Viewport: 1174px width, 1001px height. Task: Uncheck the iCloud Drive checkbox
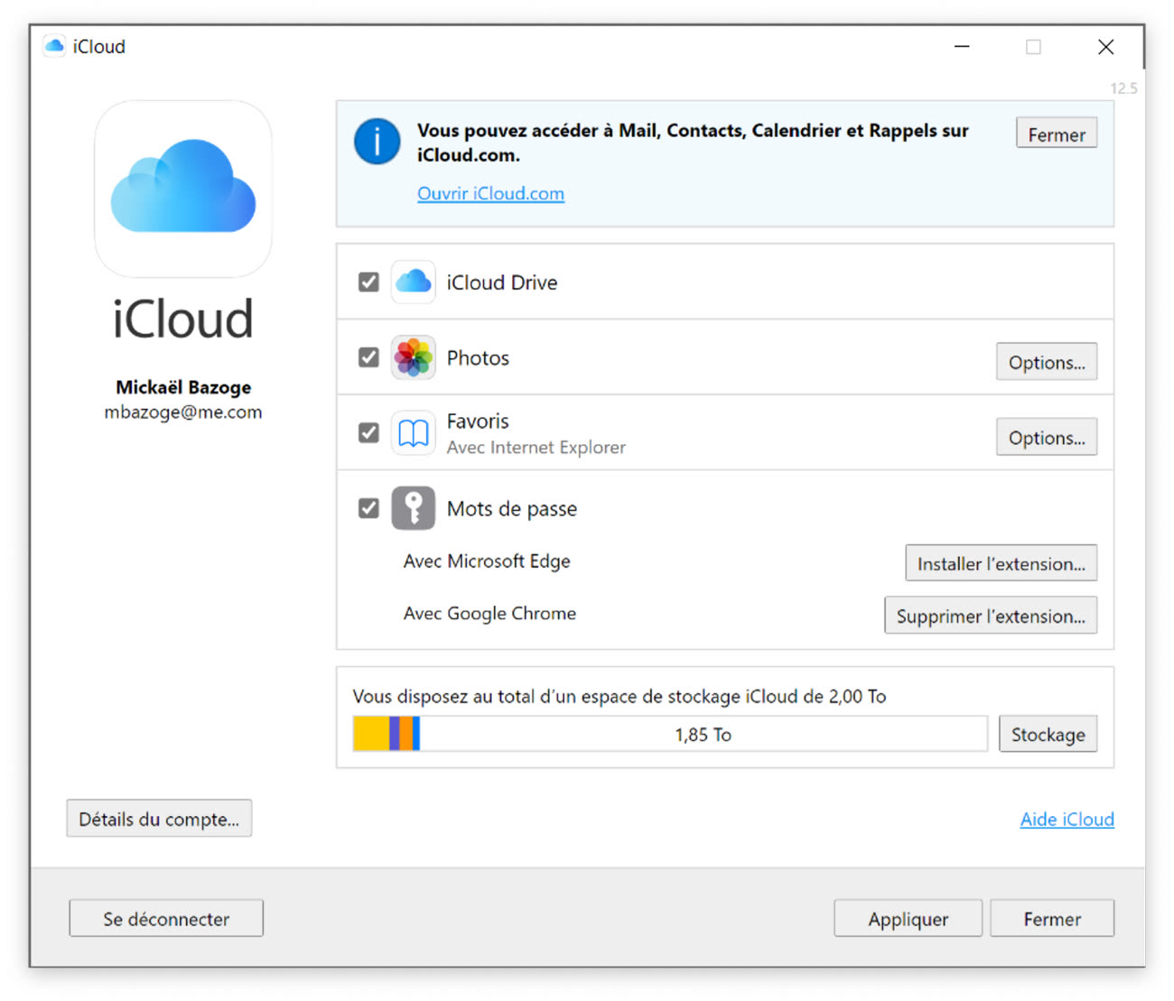pos(368,283)
